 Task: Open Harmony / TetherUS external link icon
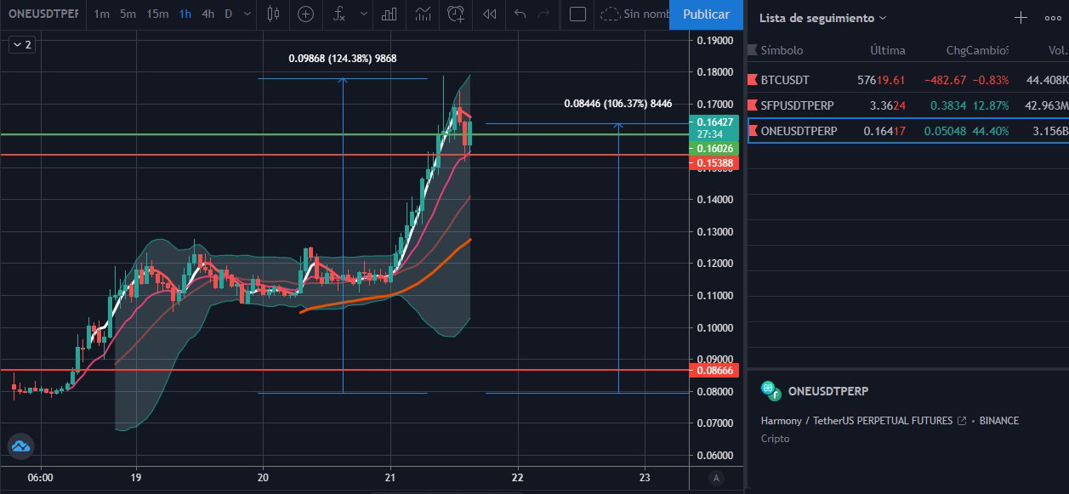(x=962, y=421)
